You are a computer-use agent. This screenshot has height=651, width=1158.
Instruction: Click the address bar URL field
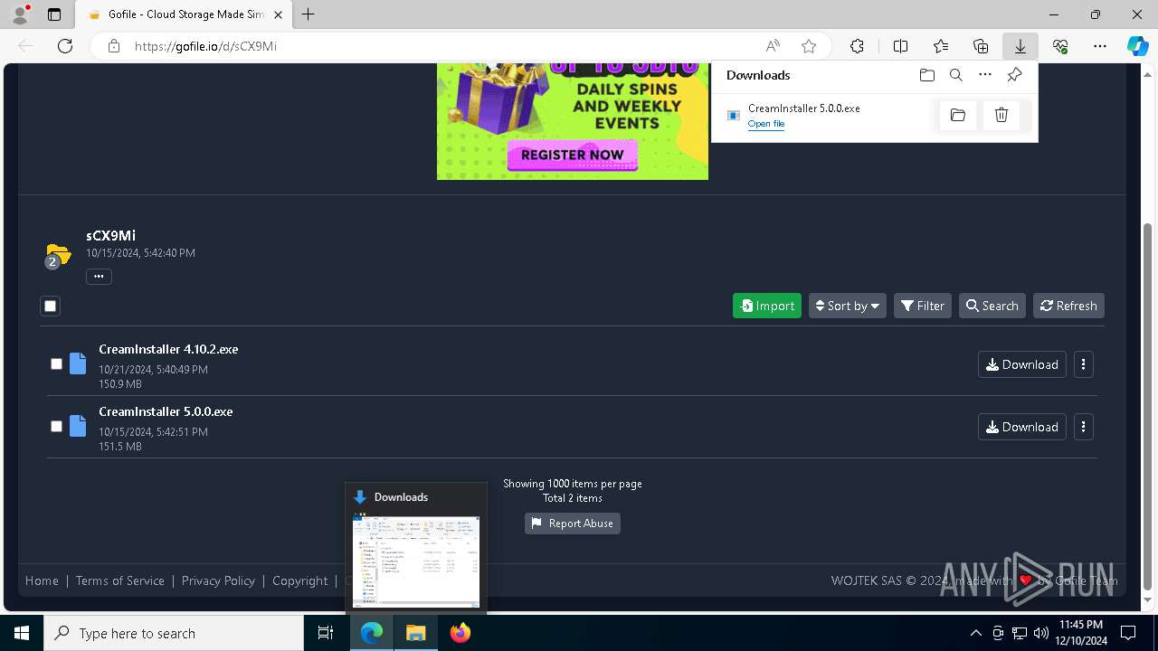[x=443, y=46]
